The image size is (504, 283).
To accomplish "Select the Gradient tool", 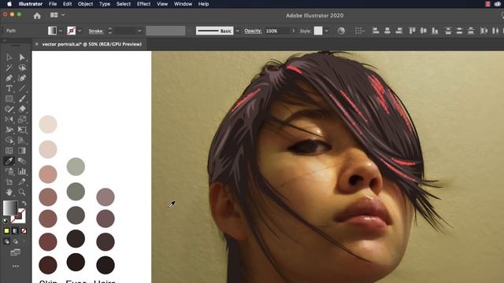I will click(22, 150).
